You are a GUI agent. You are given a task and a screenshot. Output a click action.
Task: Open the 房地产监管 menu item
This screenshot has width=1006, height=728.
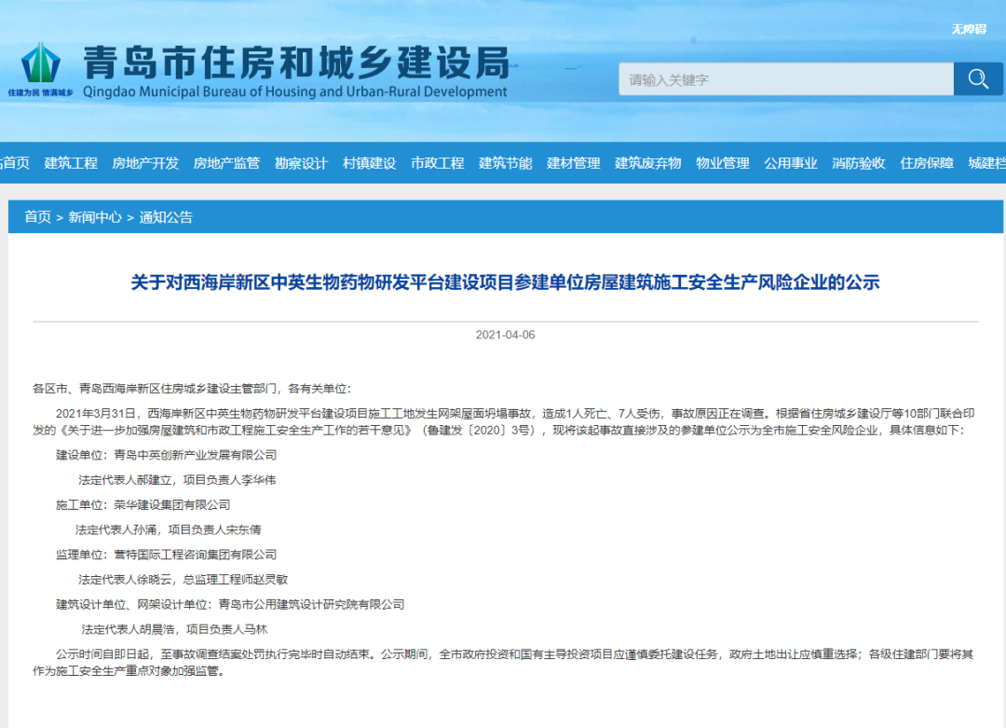point(226,163)
